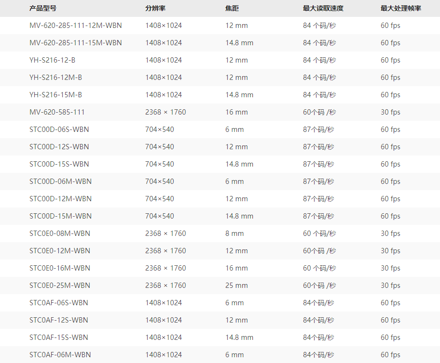440x363 pixels.
Task: Click the STC0E0-08M-WBN model name
Action: 60,233
